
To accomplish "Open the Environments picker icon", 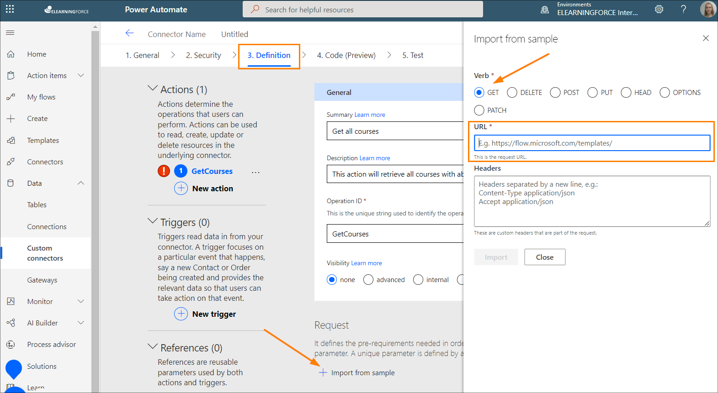I will pyautogui.click(x=545, y=10).
